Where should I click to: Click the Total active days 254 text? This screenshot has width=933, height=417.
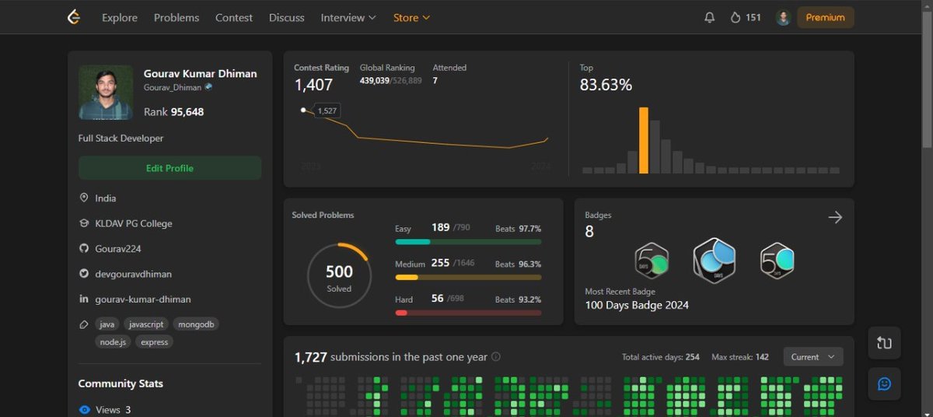(x=661, y=357)
